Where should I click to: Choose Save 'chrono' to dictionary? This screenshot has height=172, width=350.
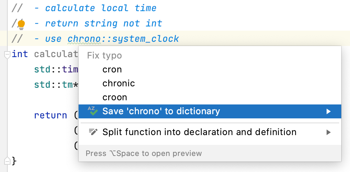161,111
